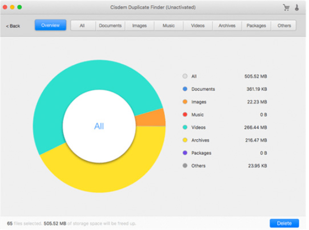Go back using the Back button
The width and height of the screenshot is (309, 230).
(x=13, y=26)
